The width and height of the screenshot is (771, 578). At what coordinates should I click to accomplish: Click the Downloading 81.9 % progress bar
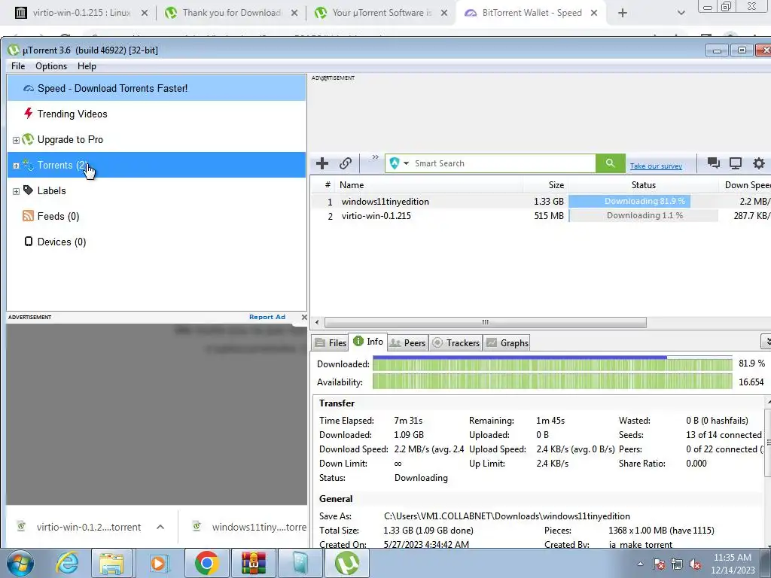(x=644, y=201)
